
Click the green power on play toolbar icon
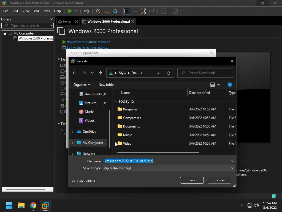click(70, 11)
